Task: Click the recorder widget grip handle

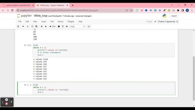Action: click(3, 102)
